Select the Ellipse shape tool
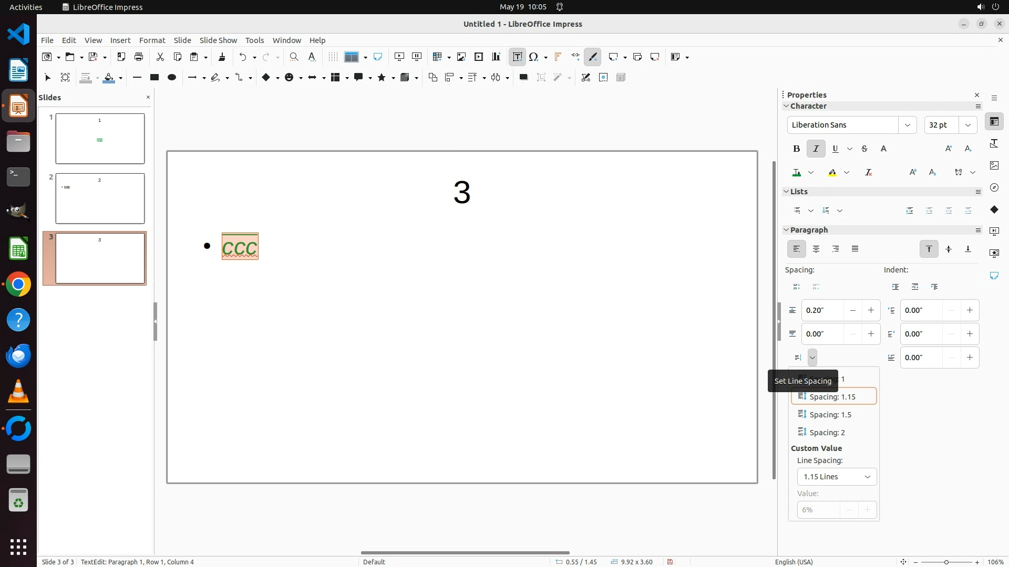The height and width of the screenshot is (567, 1009). pos(172,78)
